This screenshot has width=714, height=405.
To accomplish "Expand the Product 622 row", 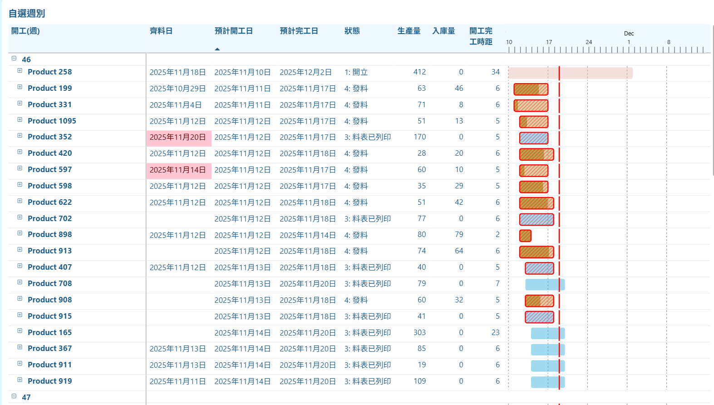I will (x=20, y=201).
